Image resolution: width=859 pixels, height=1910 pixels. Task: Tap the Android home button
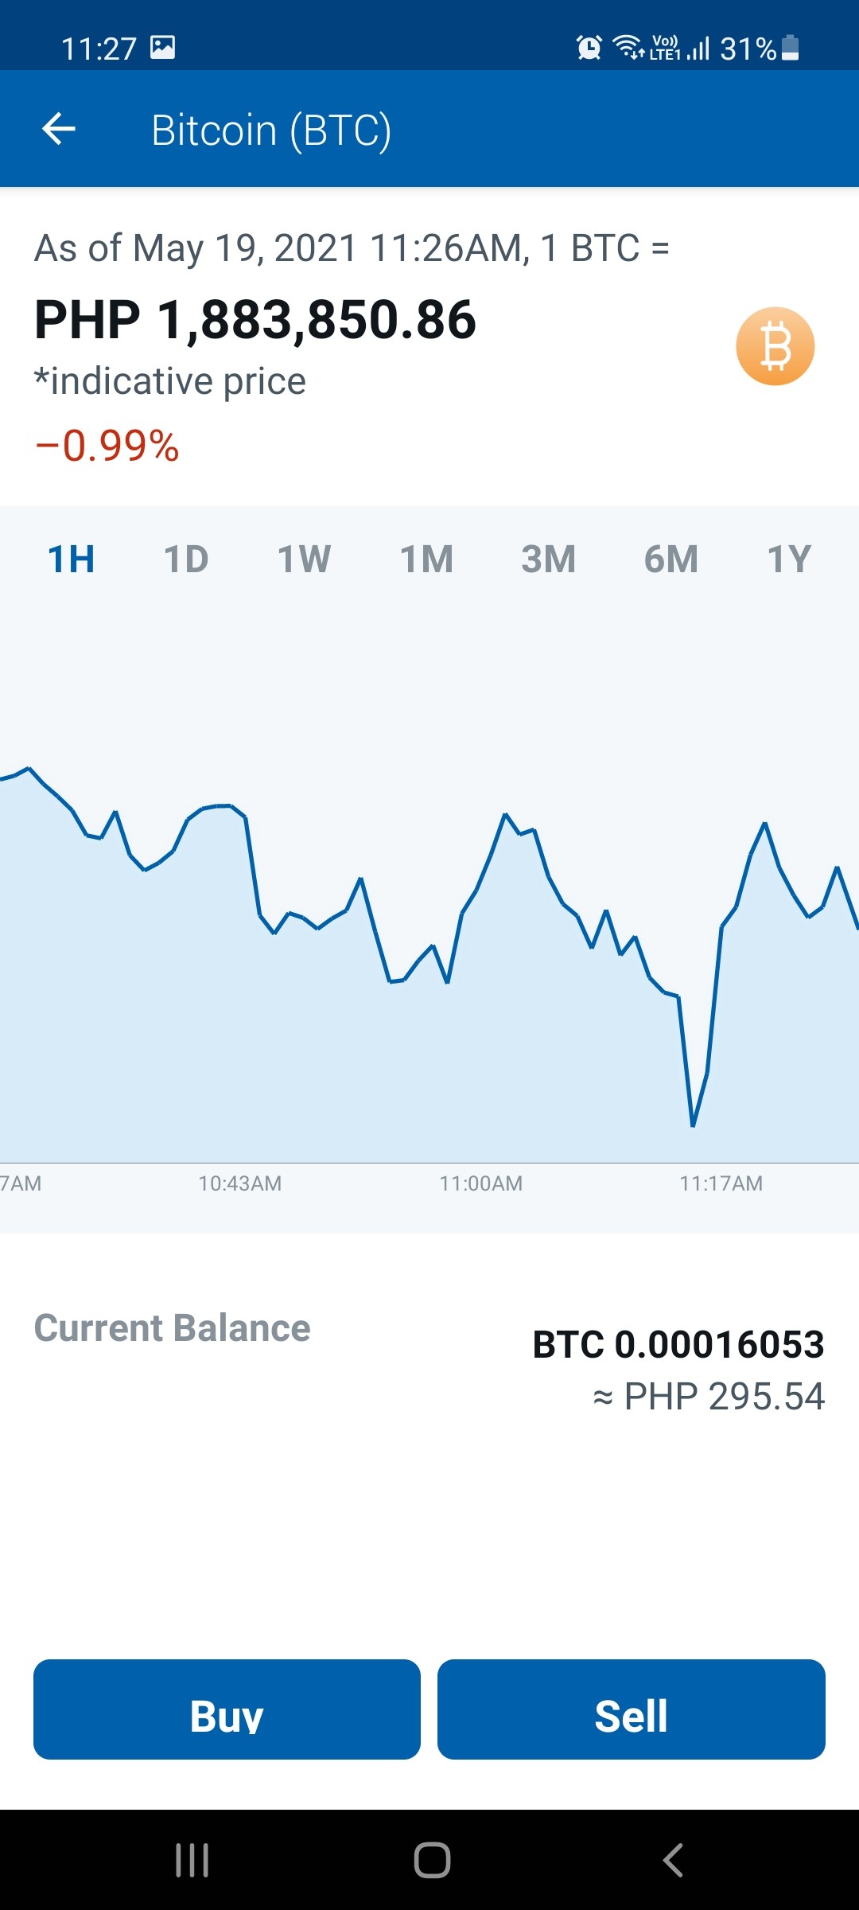click(x=432, y=1861)
